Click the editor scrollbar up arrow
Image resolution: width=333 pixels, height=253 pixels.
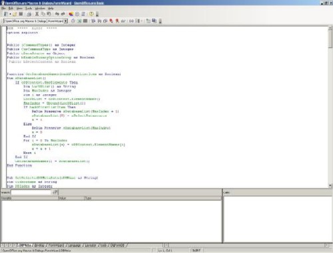pyautogui.click(x=330, y=29)
